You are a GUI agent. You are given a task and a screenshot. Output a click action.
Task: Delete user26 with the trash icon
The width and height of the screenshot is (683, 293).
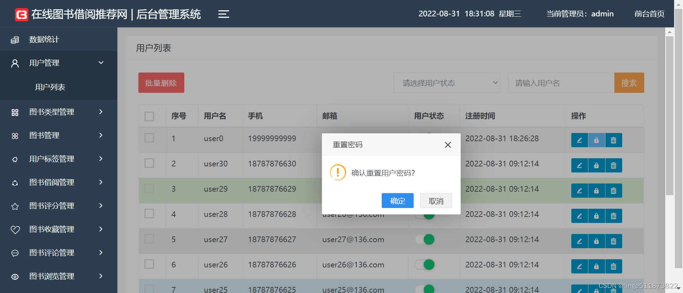point(614,266)
